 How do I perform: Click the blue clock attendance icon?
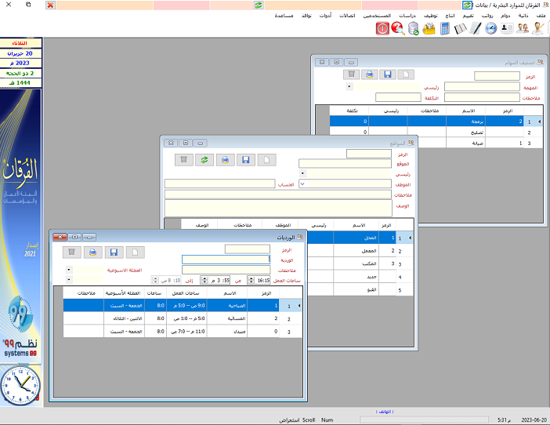[491, 29]
